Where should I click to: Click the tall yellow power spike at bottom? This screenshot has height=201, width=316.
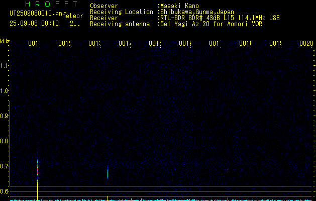pyautogui.click(x=38, y=191)
